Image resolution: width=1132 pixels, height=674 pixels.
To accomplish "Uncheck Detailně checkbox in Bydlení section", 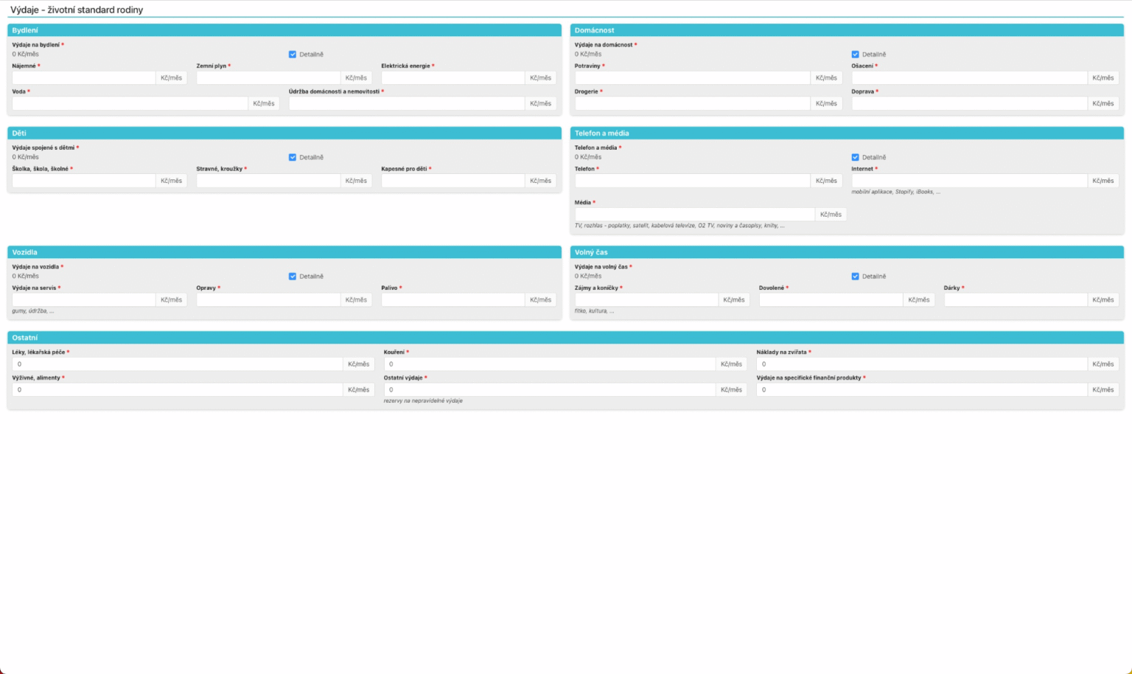I will (x=293, y=55).
